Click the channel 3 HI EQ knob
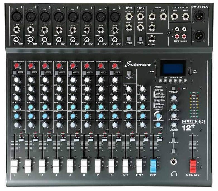Image resolution: width=218 pixels, height=191 pixels. (45, 80)
